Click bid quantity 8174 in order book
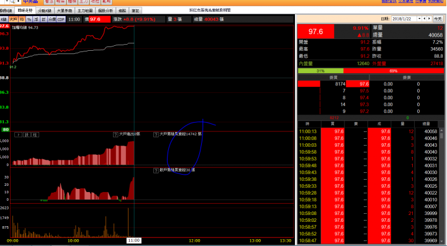Screen dimensions: 447x246 coord(340,84)
